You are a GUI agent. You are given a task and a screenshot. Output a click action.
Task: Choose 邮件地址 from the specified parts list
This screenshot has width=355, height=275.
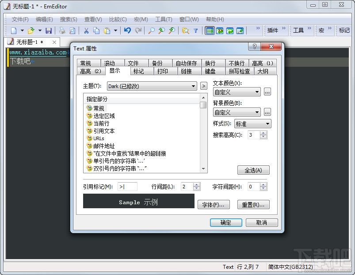tap(103, 145)
